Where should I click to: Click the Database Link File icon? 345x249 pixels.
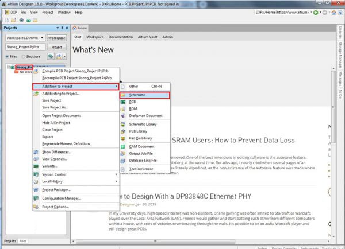pos(123,161)
